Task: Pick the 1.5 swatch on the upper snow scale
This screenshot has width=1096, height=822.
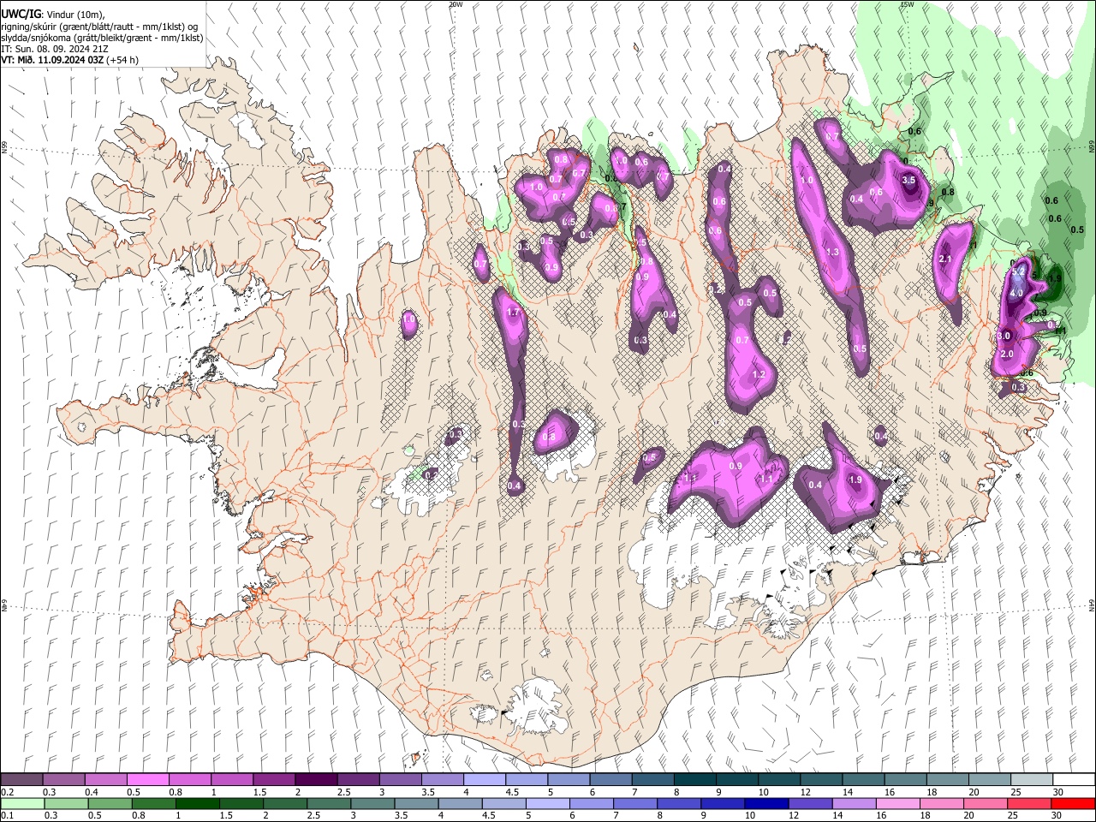Action: click(x=274, y=780)
